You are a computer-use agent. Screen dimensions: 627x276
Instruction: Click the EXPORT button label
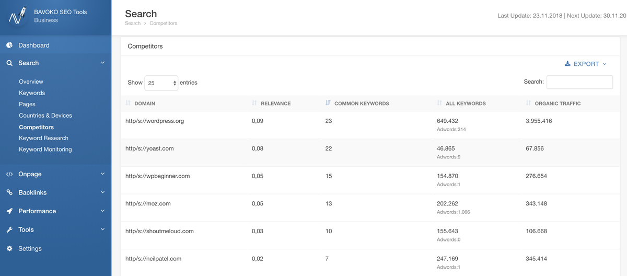[586, 64]
